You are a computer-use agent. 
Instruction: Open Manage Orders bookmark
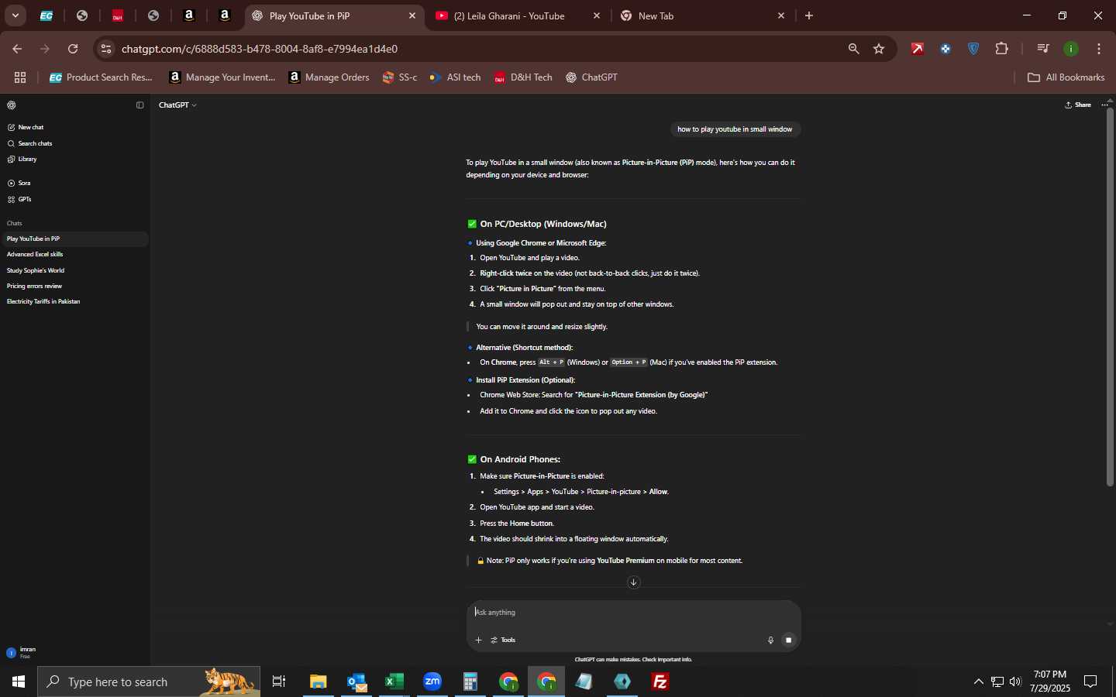pos(329,77)
